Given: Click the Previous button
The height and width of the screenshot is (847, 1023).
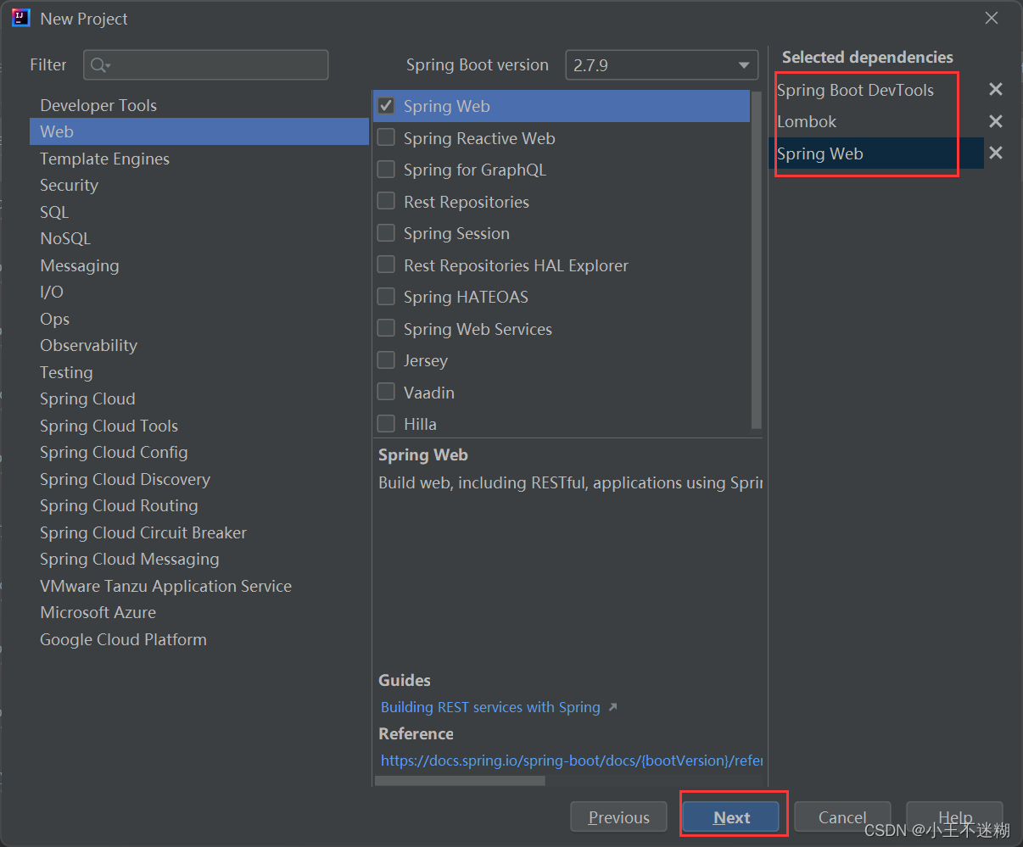Looking at the screenshot, I should point(618,817).
